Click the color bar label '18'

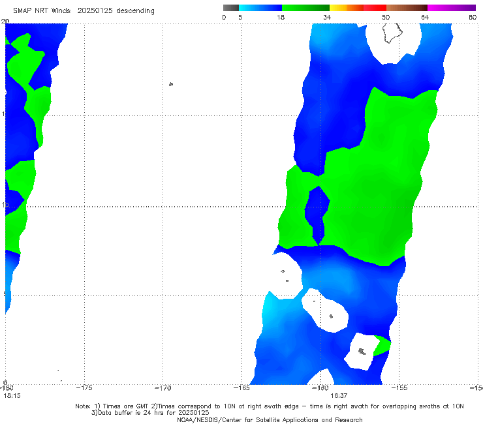(281, 17)
